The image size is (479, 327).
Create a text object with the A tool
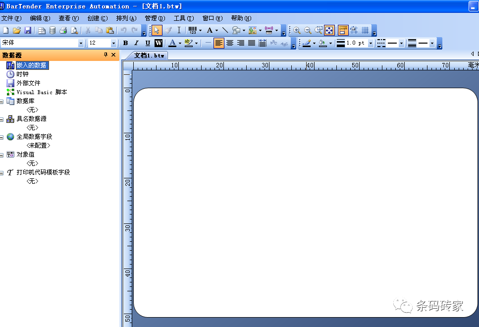[210, 30]
